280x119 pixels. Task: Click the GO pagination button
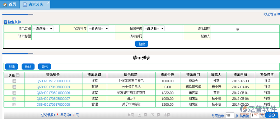click(x=272, y=115)
